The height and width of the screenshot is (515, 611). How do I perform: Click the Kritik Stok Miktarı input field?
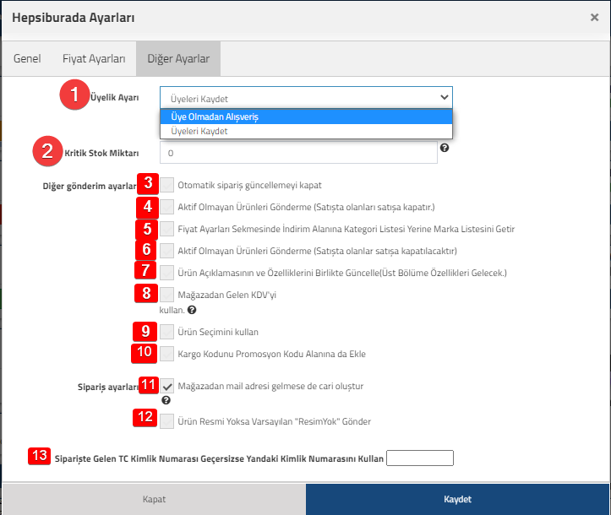(x=298, y=153)
